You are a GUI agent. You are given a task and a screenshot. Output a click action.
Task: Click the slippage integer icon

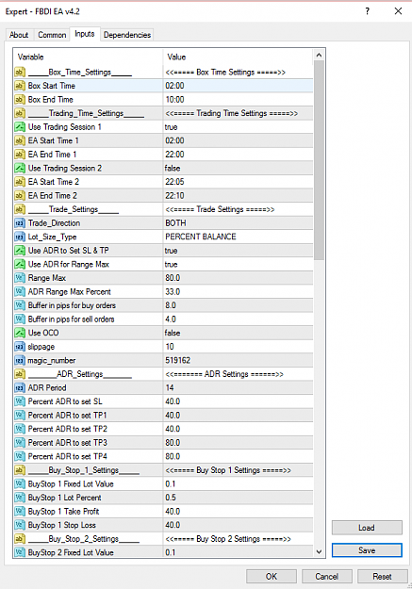pyautogui.click(x=20, y=347)
